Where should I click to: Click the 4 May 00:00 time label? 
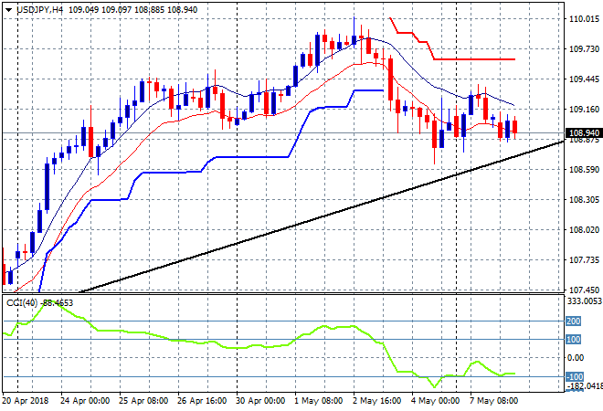435,401
